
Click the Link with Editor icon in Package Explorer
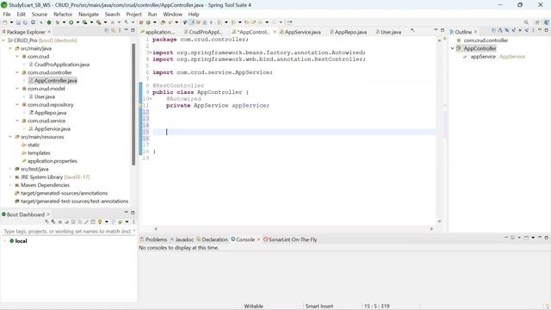click(113, 31)
